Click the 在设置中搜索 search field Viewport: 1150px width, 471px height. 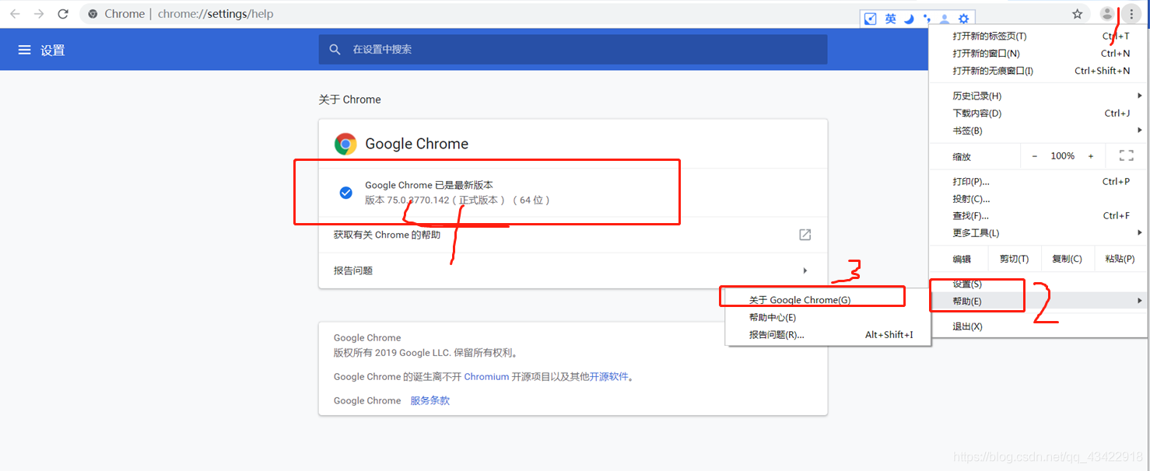pyautogui.click(x=573, y=49)
